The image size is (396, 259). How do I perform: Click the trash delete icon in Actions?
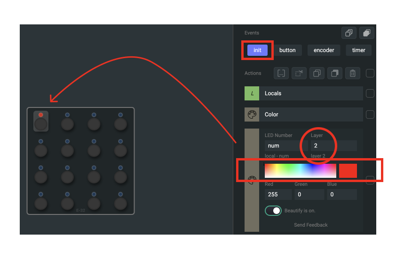pos(353,73)
